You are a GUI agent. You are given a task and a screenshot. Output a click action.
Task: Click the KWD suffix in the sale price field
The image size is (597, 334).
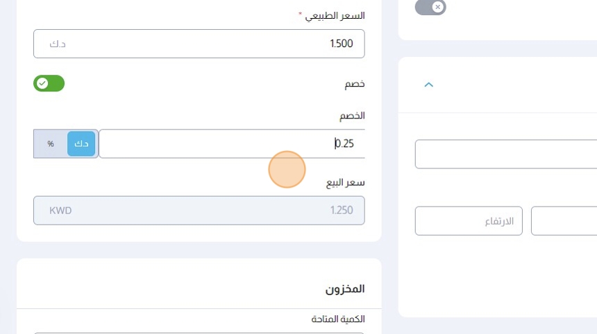60,211
